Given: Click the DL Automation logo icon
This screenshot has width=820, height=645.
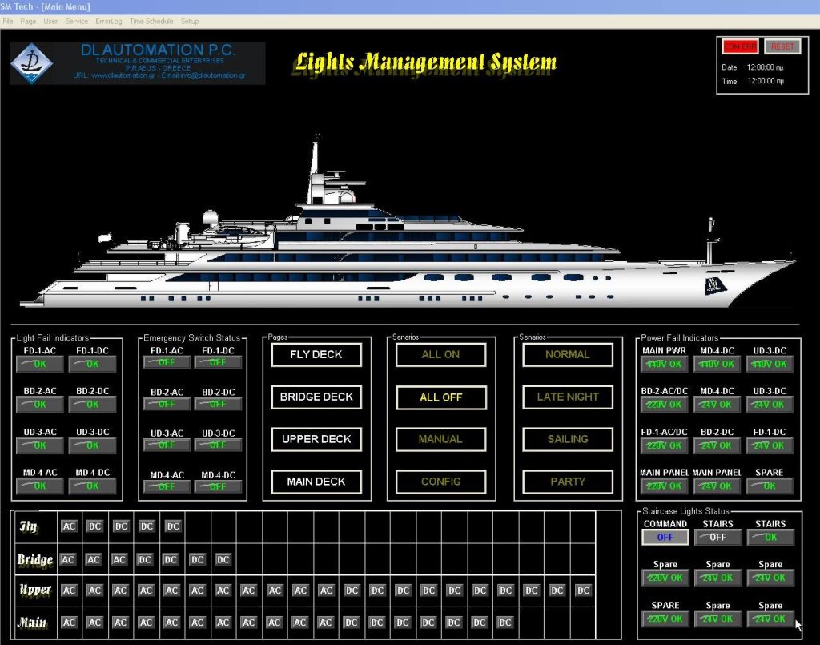Looking at the screenshot, I should click(31, 63).
